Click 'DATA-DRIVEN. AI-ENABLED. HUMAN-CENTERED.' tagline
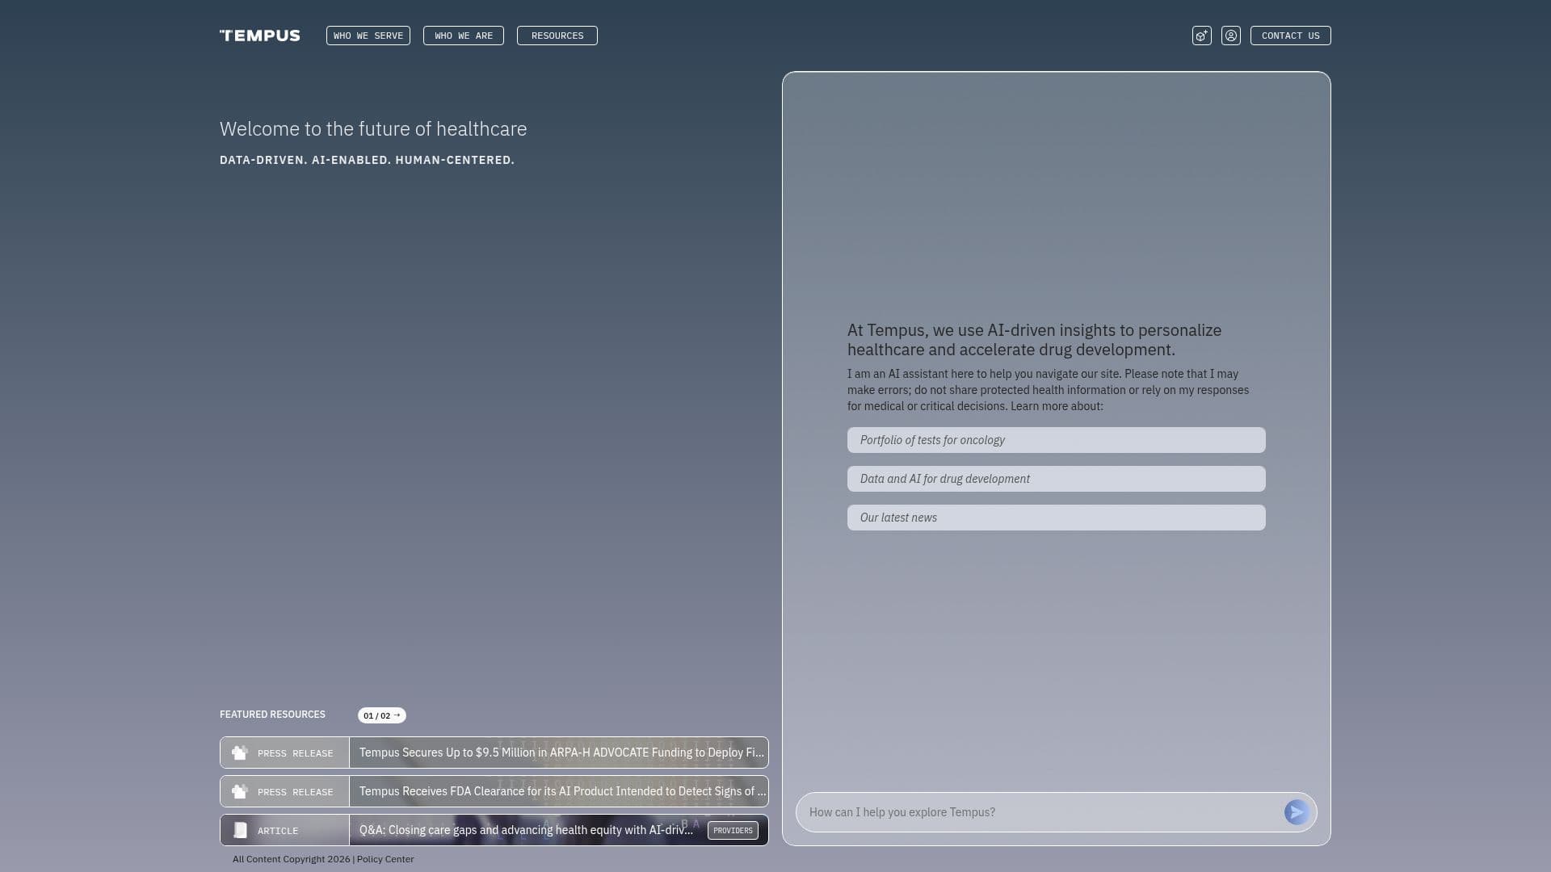 [367, 160]
